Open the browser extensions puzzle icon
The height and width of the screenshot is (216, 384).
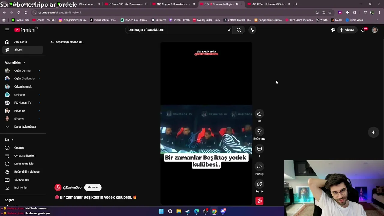click(x=355, y=13)
